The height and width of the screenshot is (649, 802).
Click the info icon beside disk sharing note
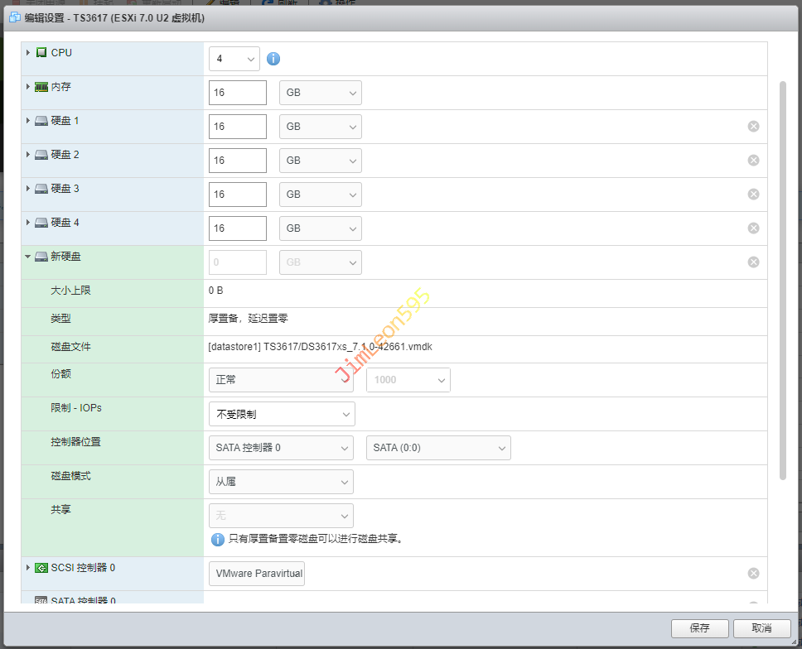pos(218,539)
